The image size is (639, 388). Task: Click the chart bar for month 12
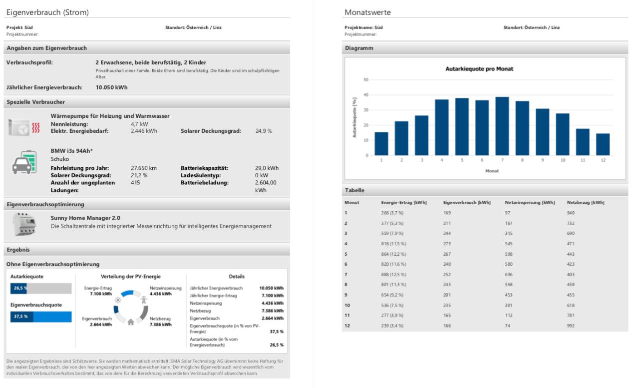pyautogui.click(x=603, y=145)
